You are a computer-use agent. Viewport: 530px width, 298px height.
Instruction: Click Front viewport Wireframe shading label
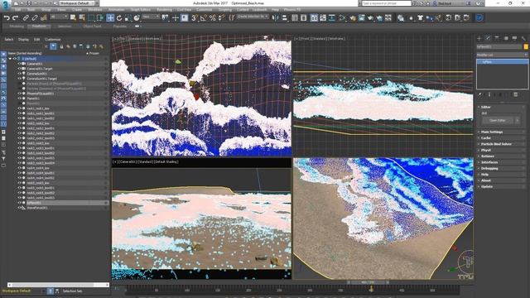[336, 39]
